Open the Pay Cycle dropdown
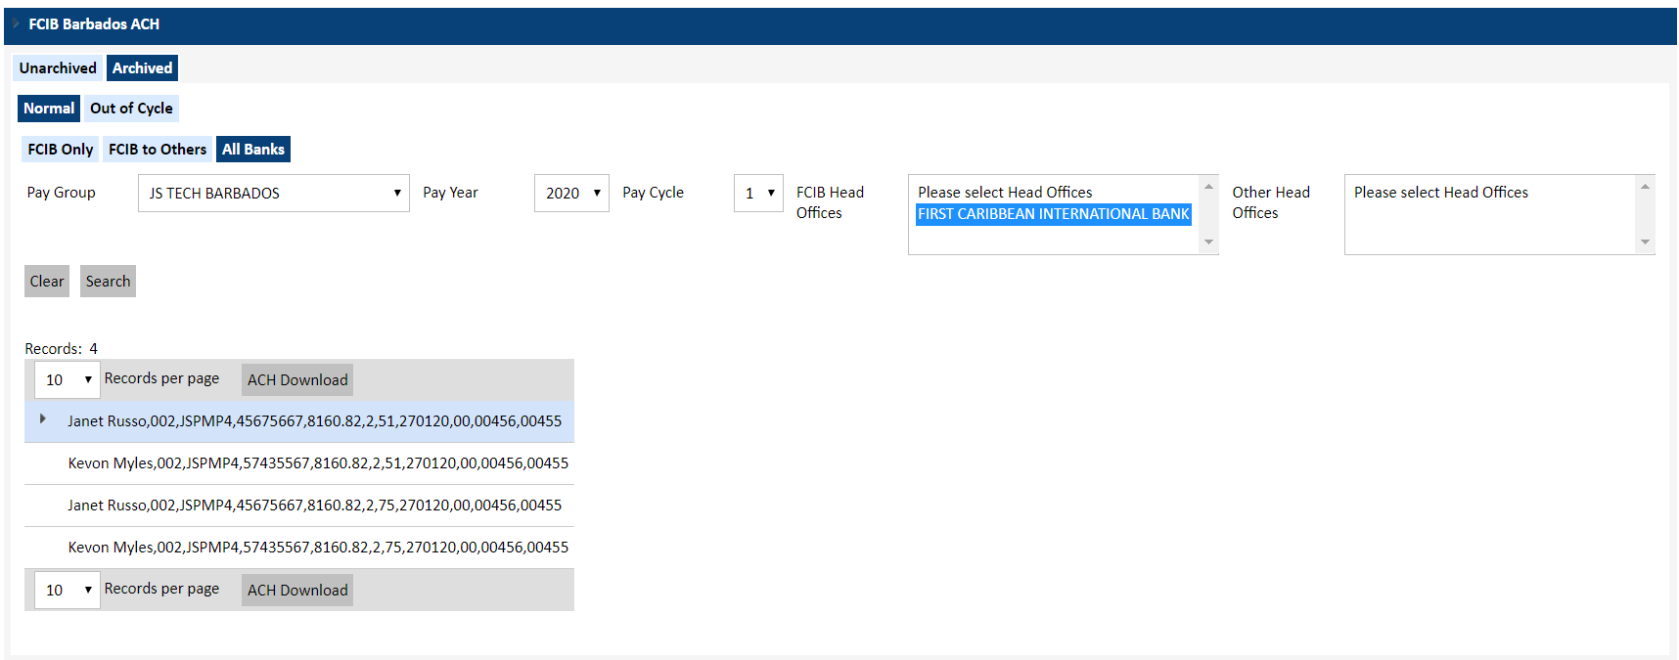 (759, 194)
